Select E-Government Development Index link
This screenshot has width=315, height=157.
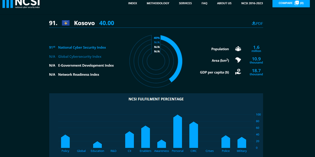86,65
